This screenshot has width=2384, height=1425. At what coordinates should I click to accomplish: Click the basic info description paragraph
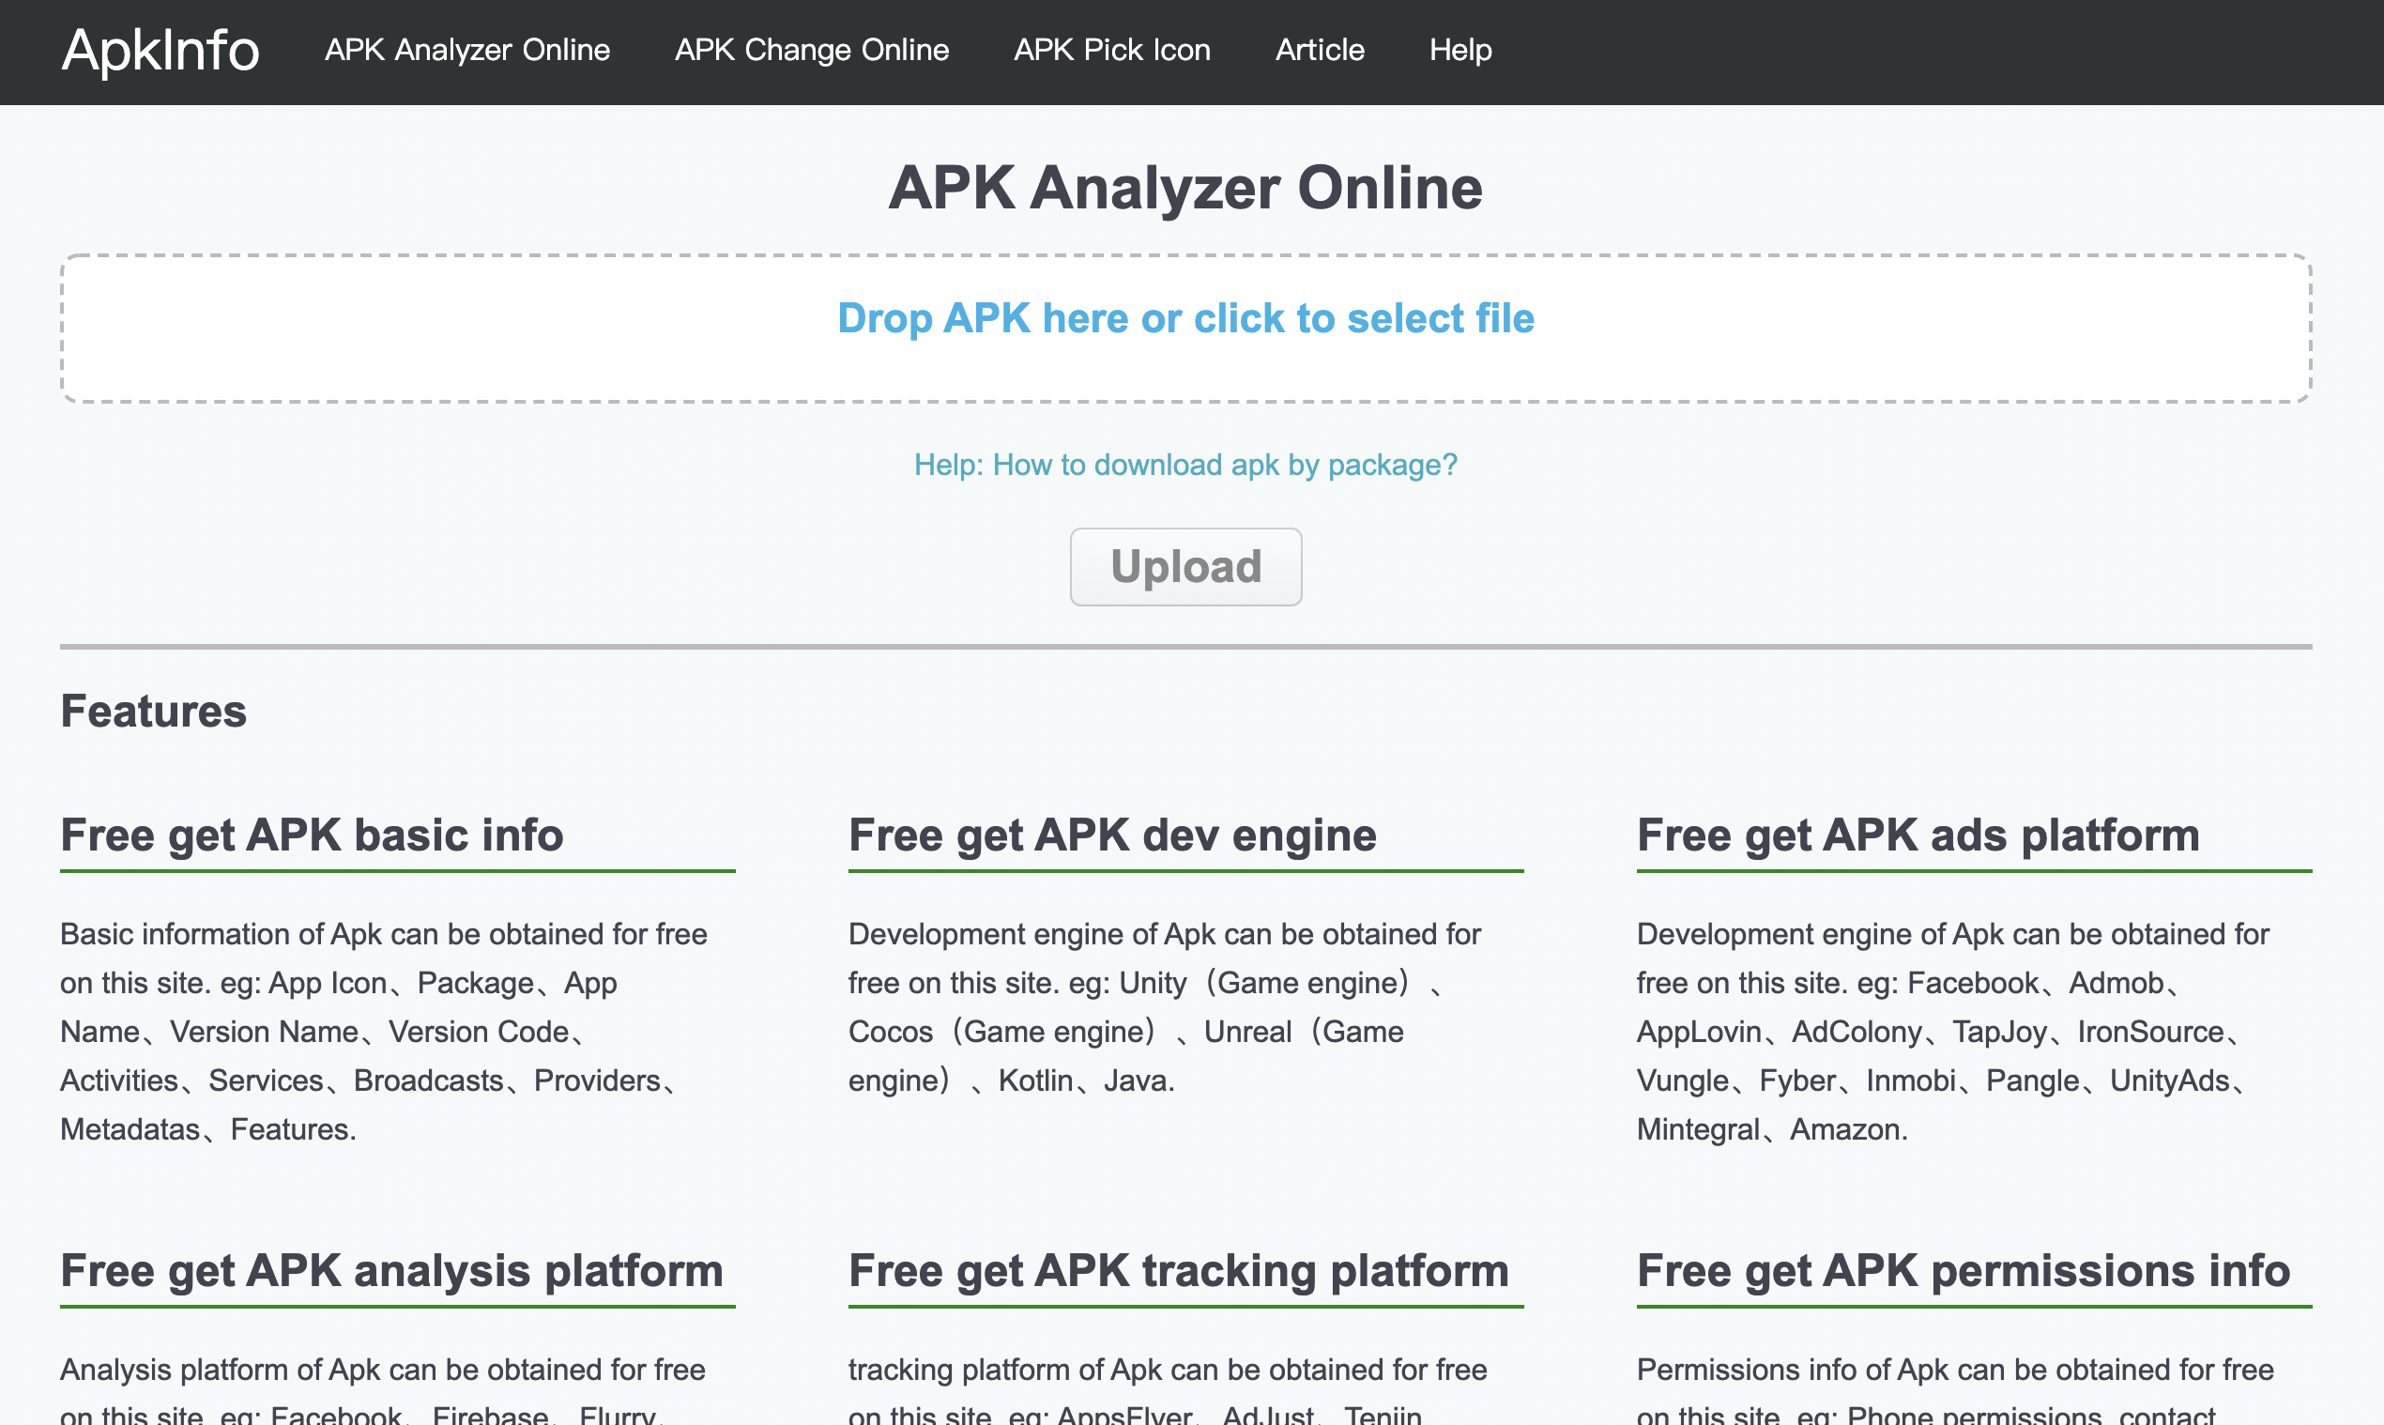(384, 1031)
